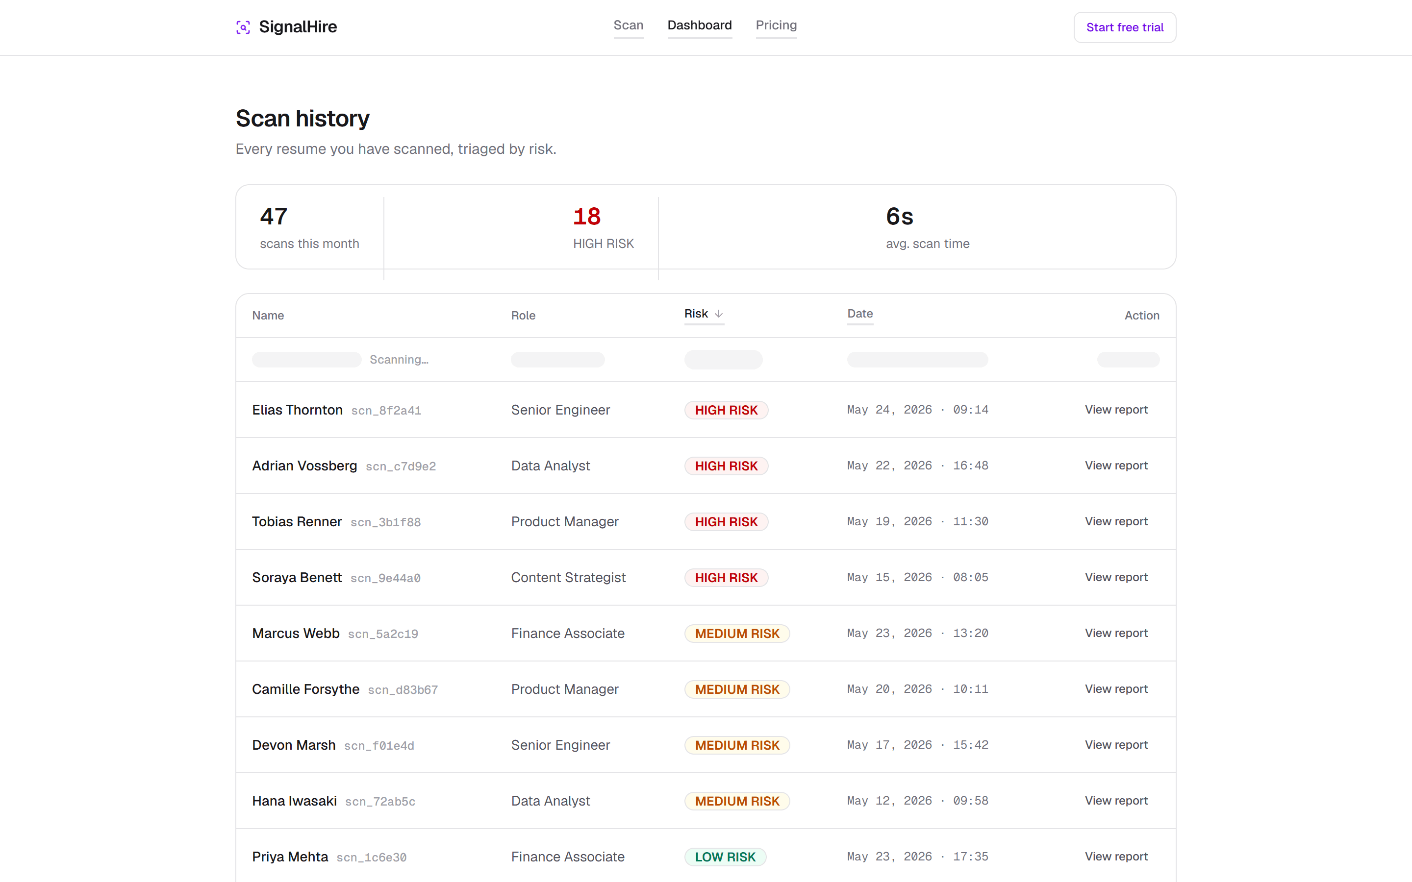This screenshot has width=1412, height=882.
Task: Click scan ID scn_5a2c19
Action: [383, 634]
